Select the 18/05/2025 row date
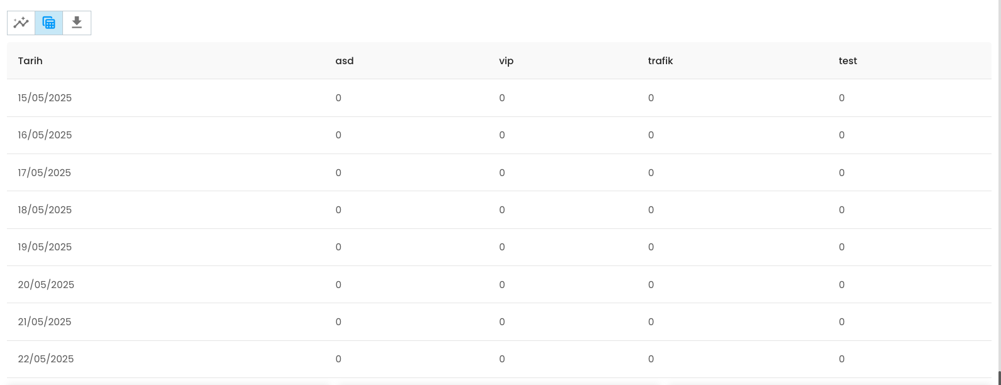This screenshot has width=1001, height=385. click(x=45, y=209)
